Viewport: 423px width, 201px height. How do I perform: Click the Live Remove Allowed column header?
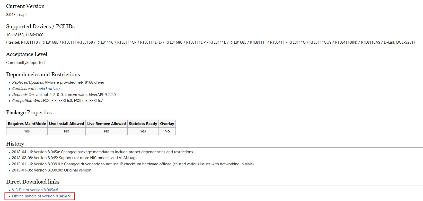107,124
